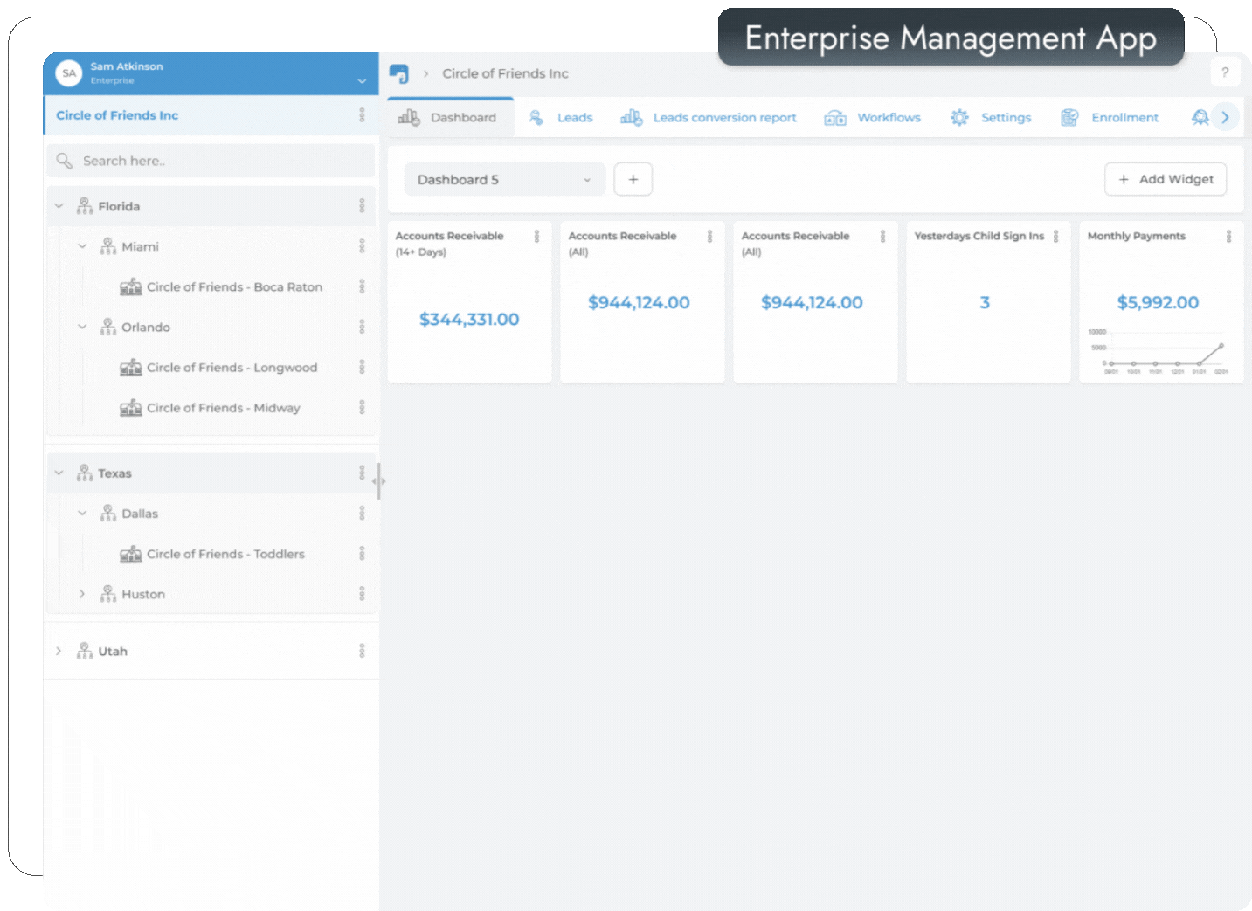Click the cut-off tab icon beside Enrollment
1252x911 pixels.
coord(1200,117)
